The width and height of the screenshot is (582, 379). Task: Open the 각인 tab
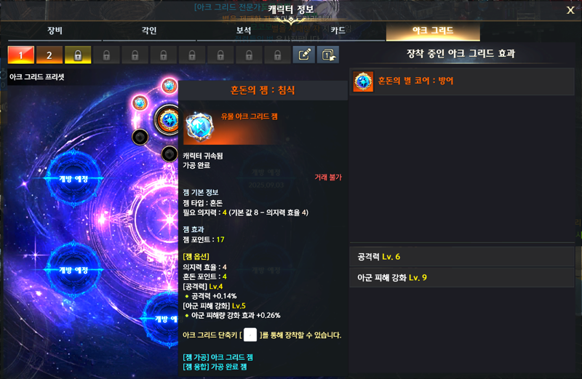click(x=149, y=31)
